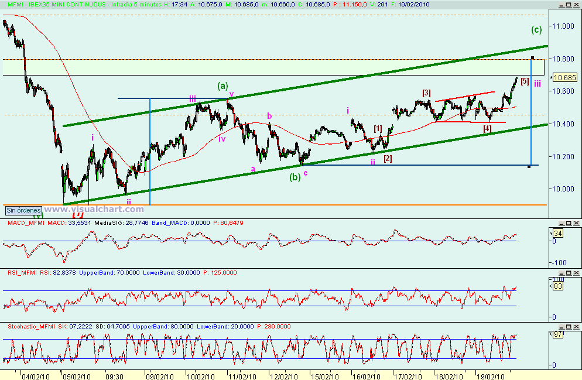Click the 'V: 291' volume in header
This screenshot has width=582, height=380.
pyautogui.click(x=379, y=5)
